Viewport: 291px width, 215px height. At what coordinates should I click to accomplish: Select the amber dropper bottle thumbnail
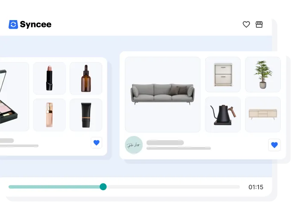tap(86, 78)
